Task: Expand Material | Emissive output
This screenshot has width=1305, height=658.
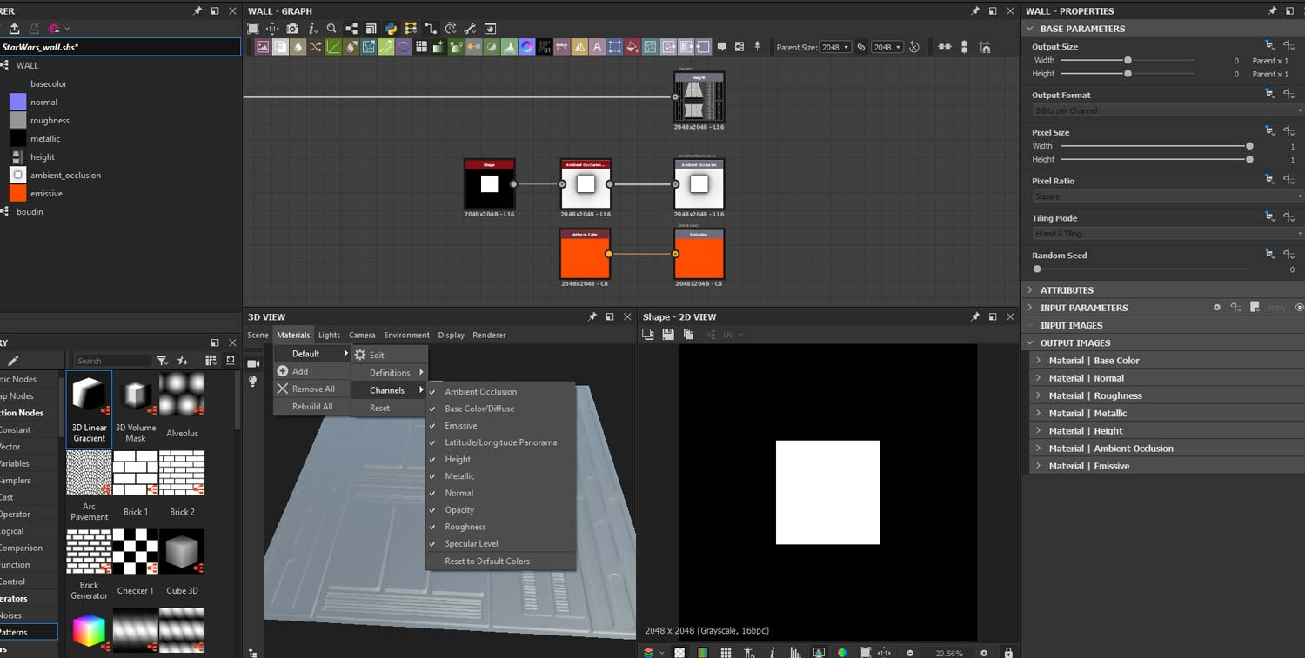Action: [x=1038, y=466]
